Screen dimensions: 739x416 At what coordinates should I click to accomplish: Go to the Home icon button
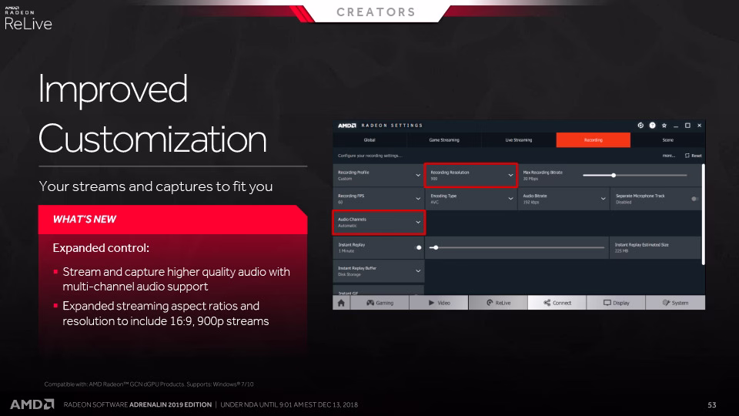tap(341, 303)
